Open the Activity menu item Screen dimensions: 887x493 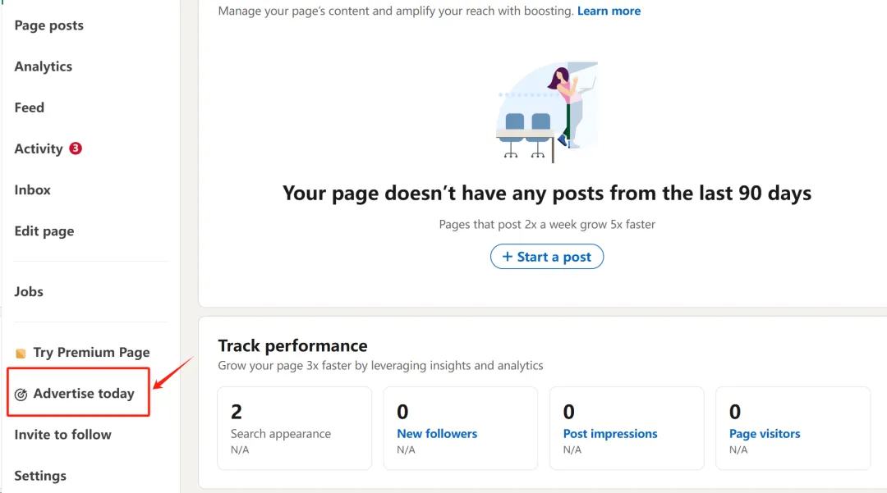coord(39,148)
